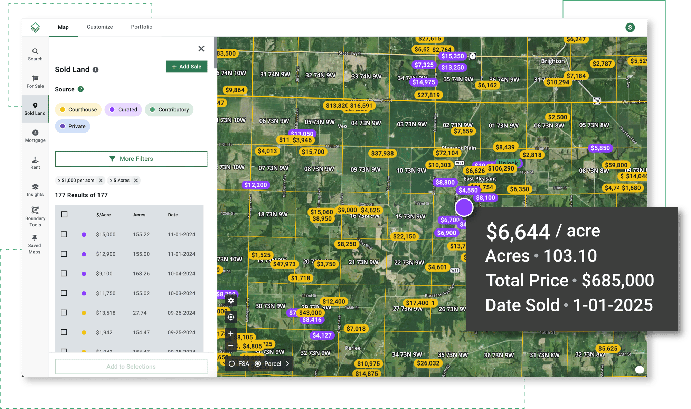Zoom in on the map

tap(231, 334)
